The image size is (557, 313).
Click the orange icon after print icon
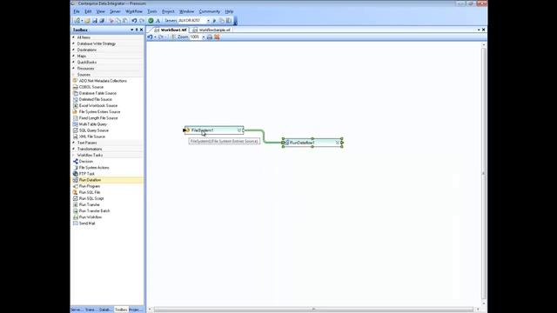click(217, 37)
